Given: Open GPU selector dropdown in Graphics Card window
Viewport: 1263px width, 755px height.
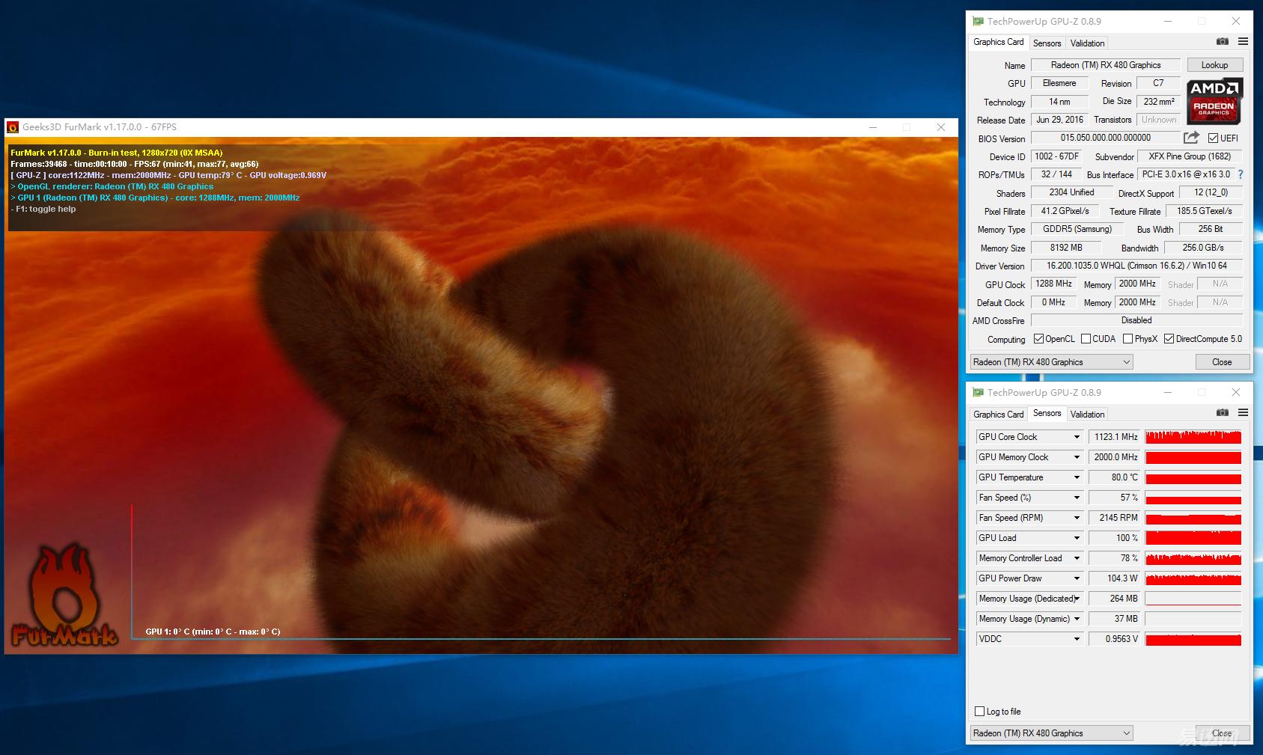Looking at the screenshot, I should pyautogui.click(x=1051, y=362).
